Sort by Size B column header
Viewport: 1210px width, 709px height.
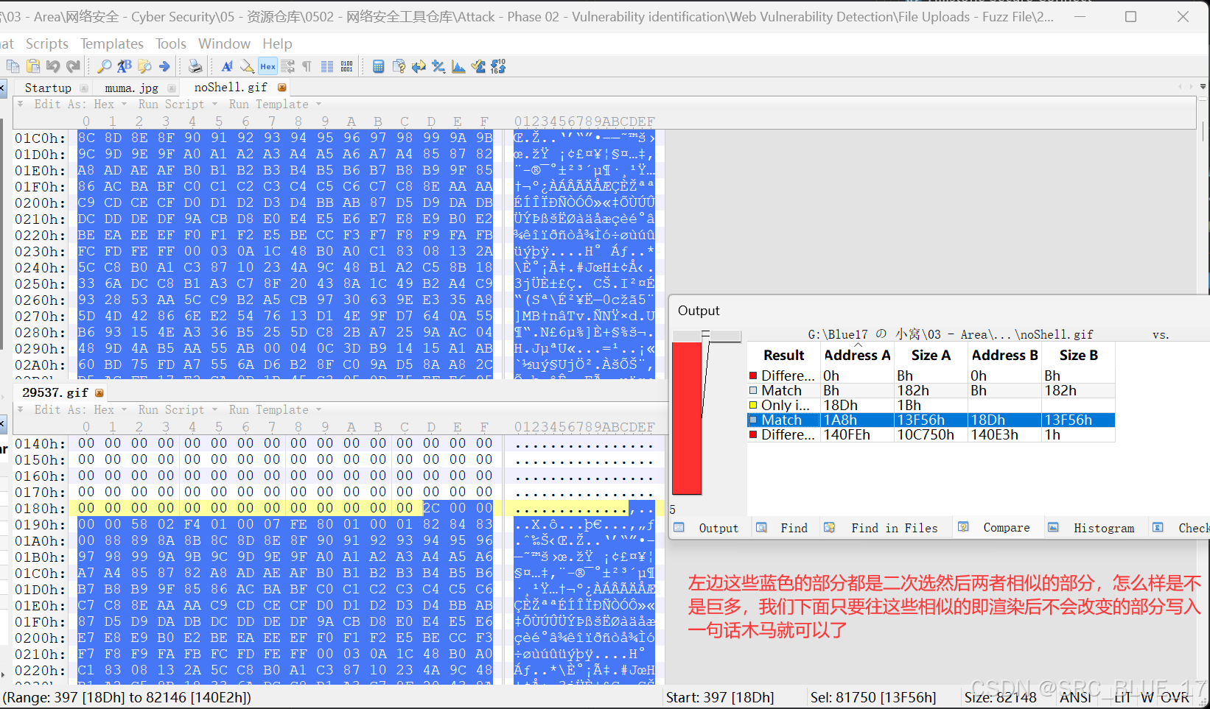[x=1078, y=355]
